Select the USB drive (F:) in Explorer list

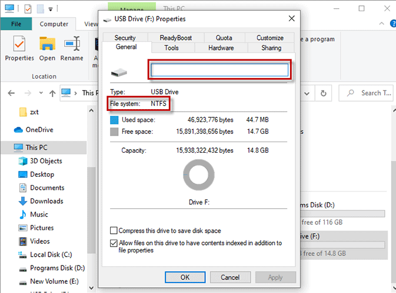344,245
